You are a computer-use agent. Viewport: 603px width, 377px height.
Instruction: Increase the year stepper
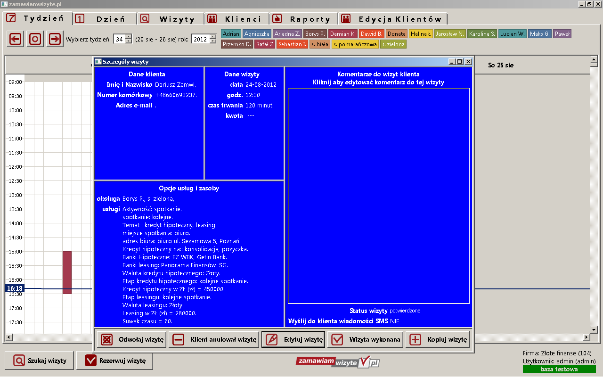(212, 37)
